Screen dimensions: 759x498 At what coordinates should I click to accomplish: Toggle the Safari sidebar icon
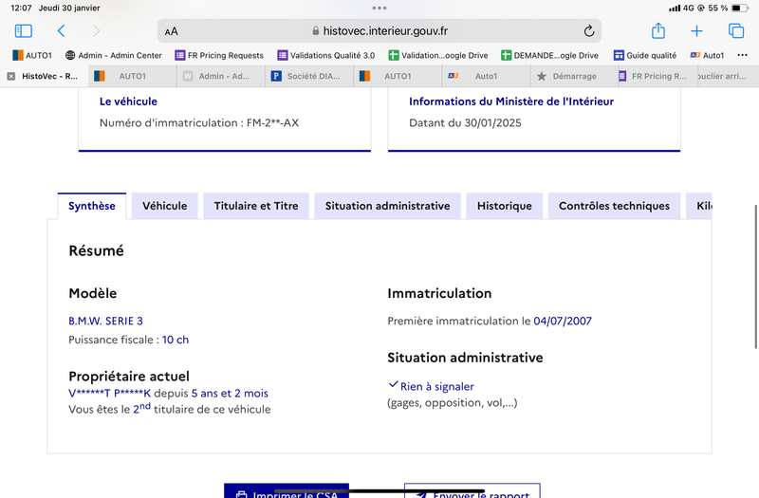[23, 31]
